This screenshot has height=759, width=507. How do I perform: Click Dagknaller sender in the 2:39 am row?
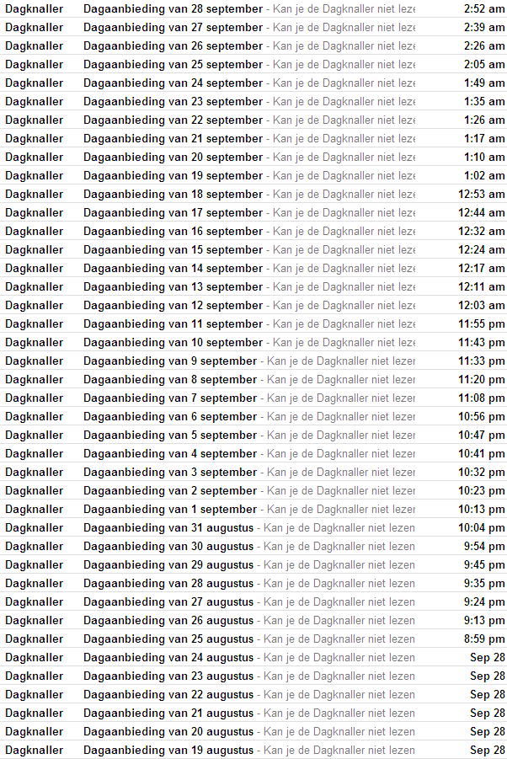[x=35, y=28]
